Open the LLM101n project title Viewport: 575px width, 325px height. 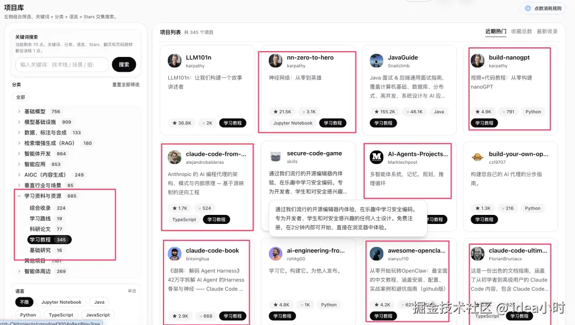coord(199,57)
